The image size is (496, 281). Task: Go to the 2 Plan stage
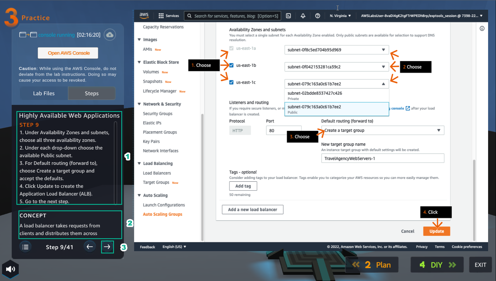coord(372,265)
